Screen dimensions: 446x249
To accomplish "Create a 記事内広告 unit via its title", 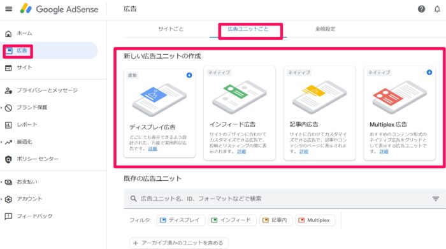I will click(x=304, y=124).
